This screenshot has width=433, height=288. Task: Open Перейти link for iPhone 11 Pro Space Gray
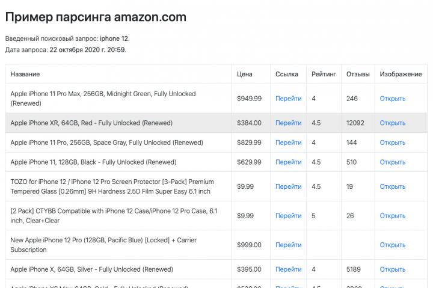(x=288, y=142)
